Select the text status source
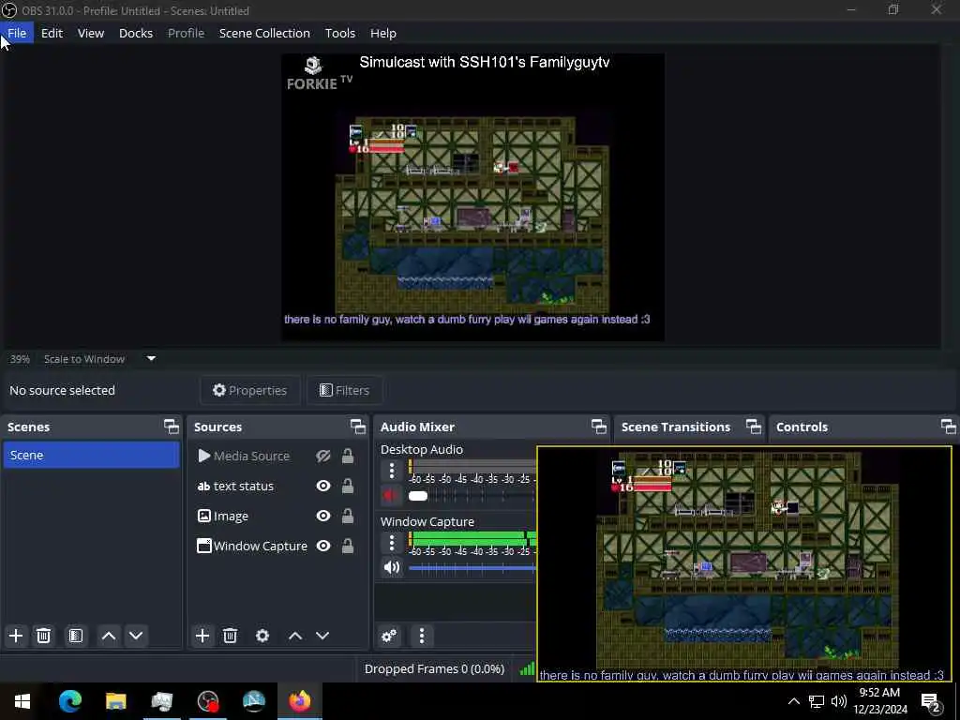 point(277,486)
